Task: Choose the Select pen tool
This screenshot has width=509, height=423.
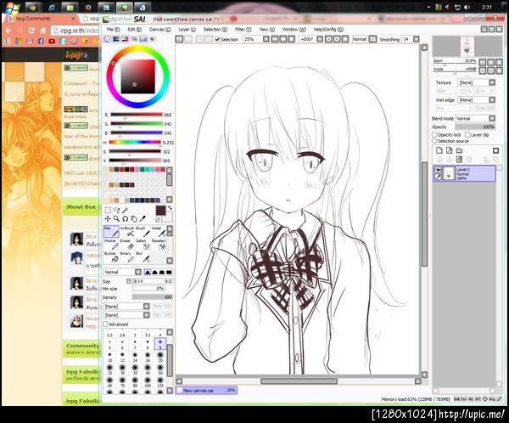Action: (x=143, y=244)
